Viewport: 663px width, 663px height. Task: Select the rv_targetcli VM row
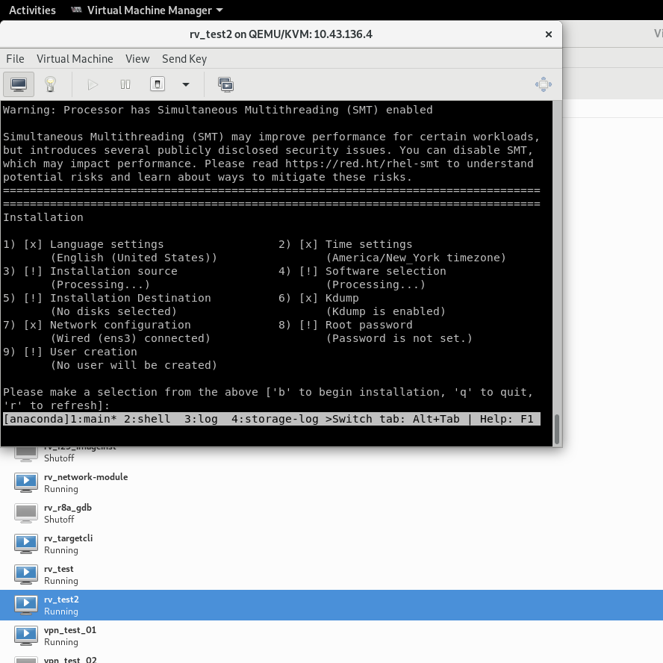tap(331, 544)
